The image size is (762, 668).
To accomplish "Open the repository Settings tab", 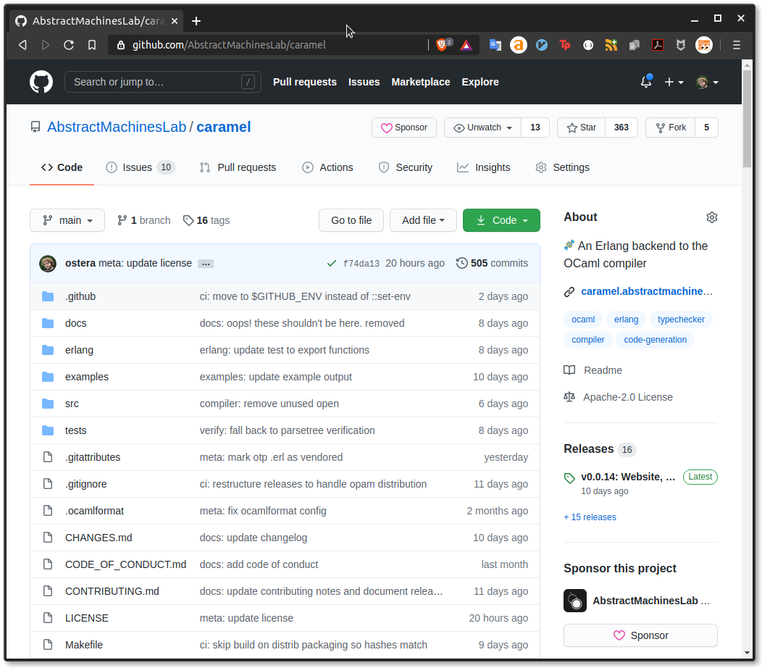I will point(562,167).
